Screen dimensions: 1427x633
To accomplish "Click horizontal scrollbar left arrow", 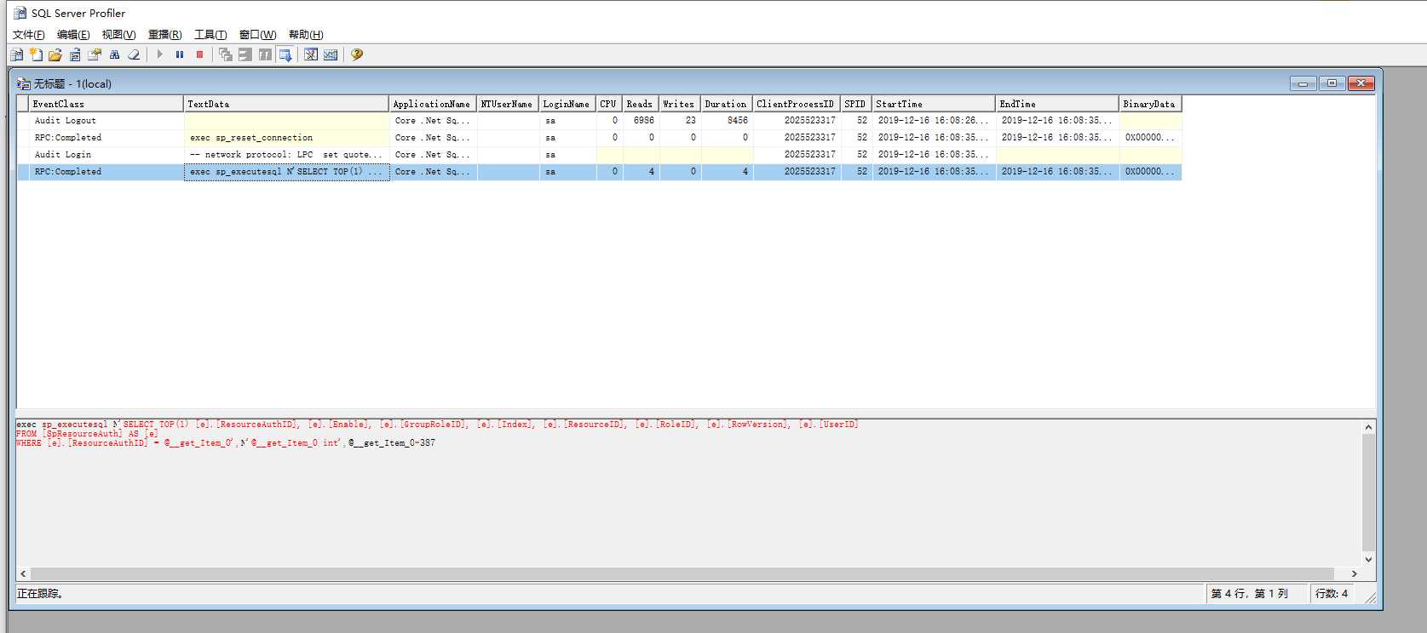I will (x=23, y=573).
